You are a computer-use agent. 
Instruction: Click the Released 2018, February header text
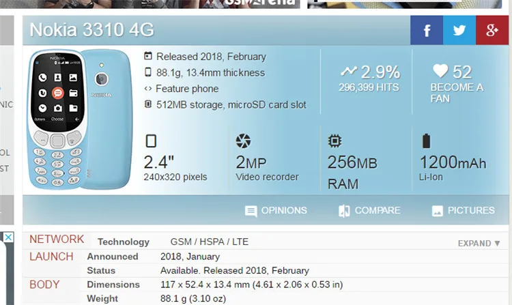pos(211,57)
